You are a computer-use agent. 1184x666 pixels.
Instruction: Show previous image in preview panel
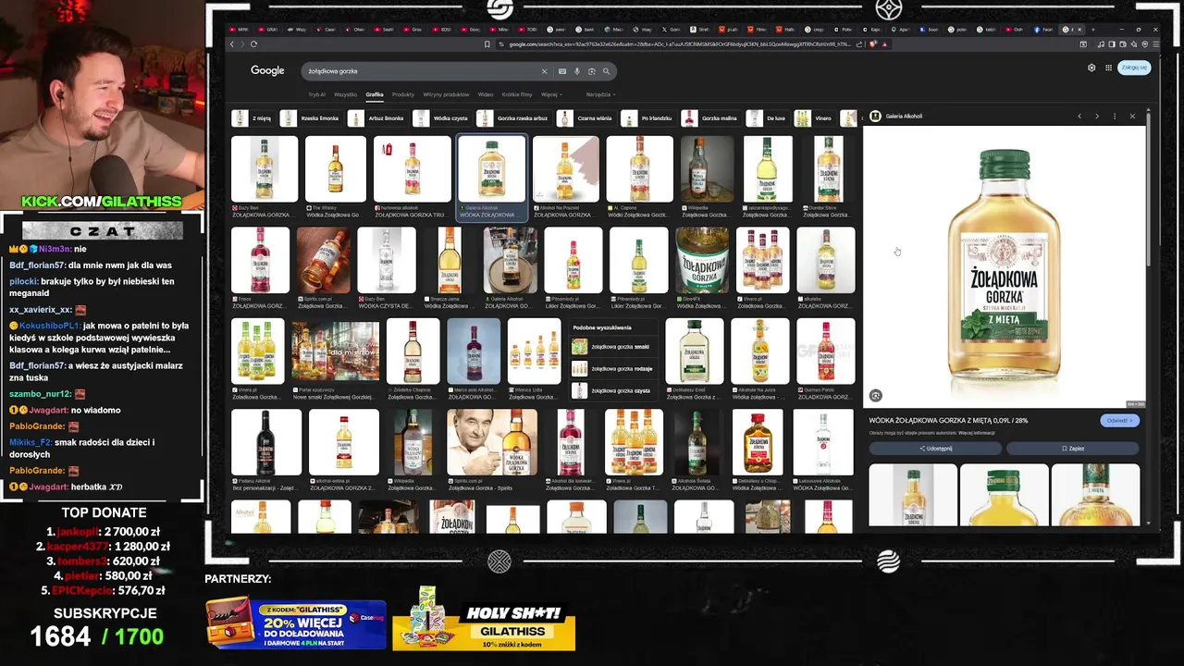(1079, 117)
